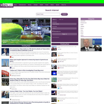
Task: Open the Sports menu in navigation bar
Action: [x=57, y=5]
